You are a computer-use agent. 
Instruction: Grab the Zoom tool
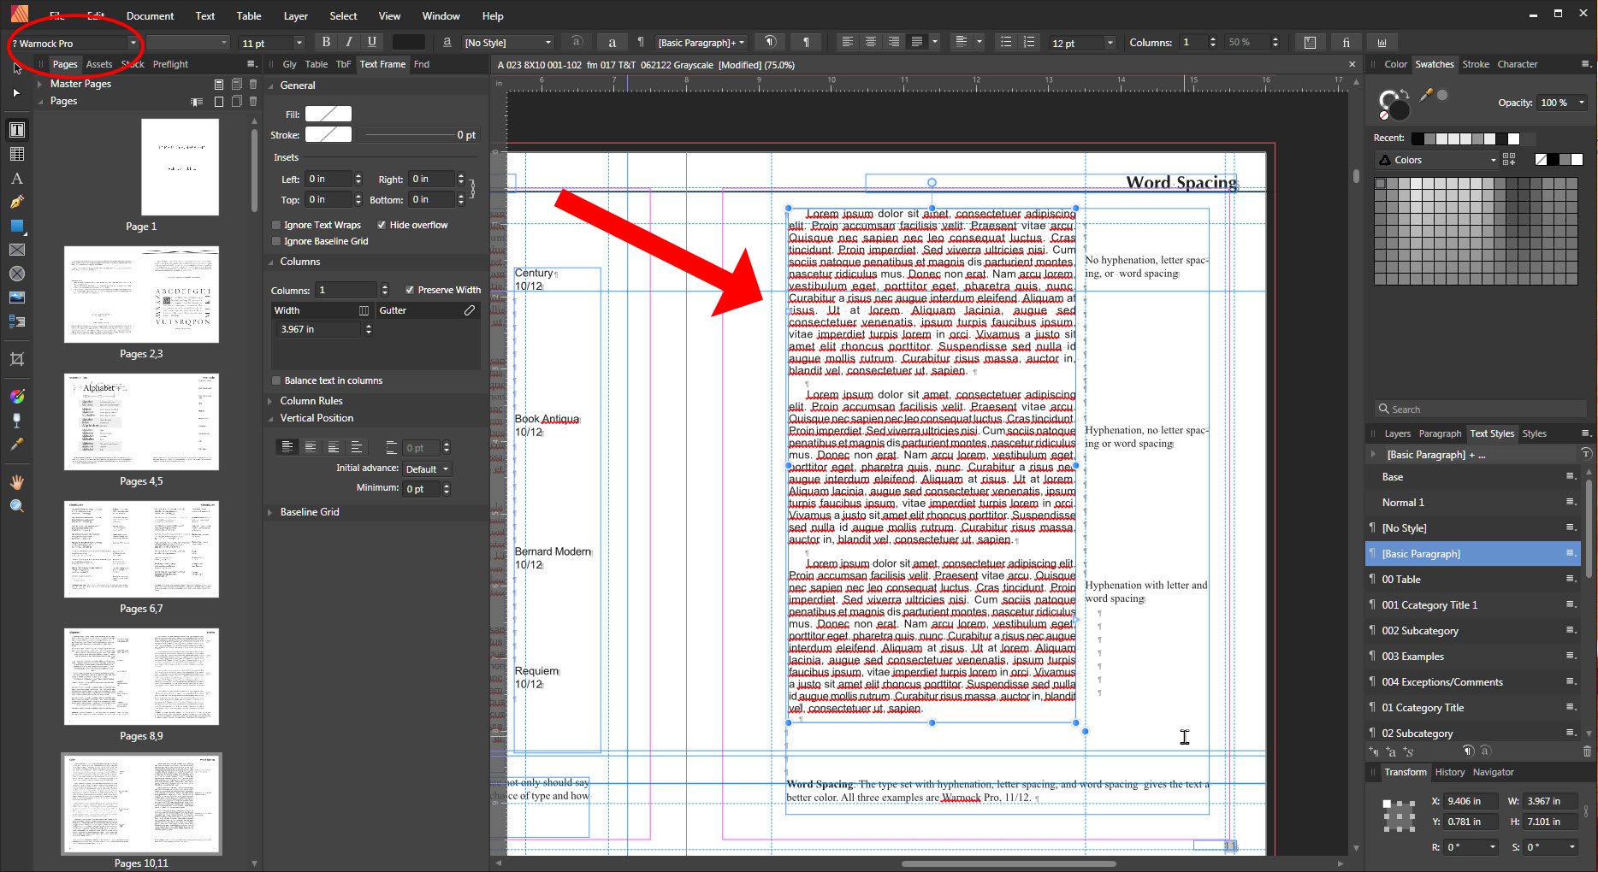pos(16,504)
